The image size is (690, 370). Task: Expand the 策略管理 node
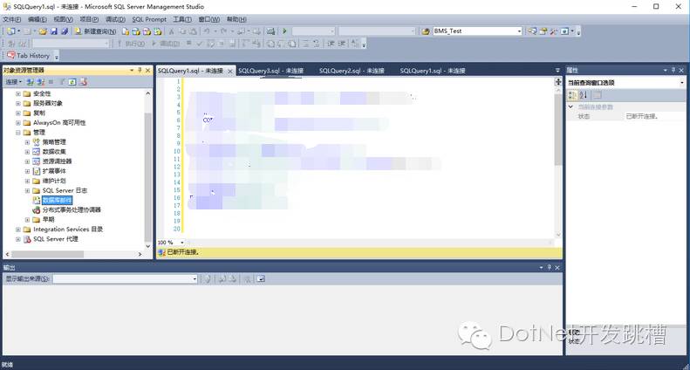pyautogui.click(x=27, y=142)
